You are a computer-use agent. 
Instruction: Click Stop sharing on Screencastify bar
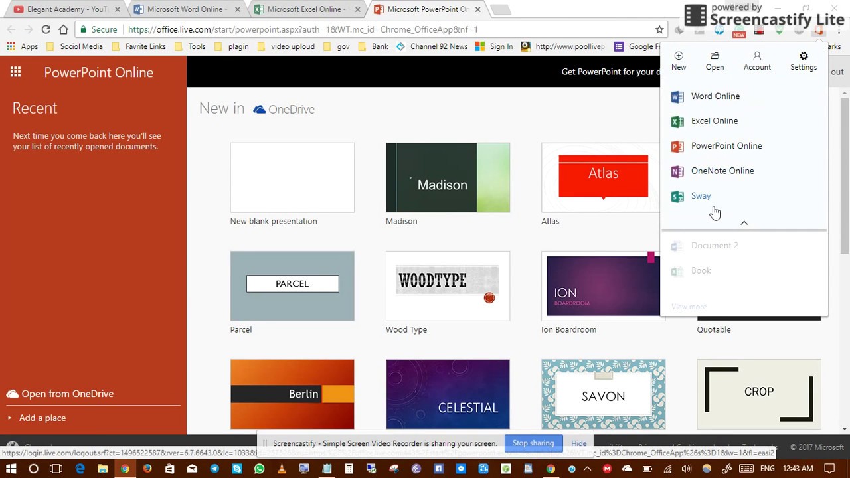coord(533,443)
